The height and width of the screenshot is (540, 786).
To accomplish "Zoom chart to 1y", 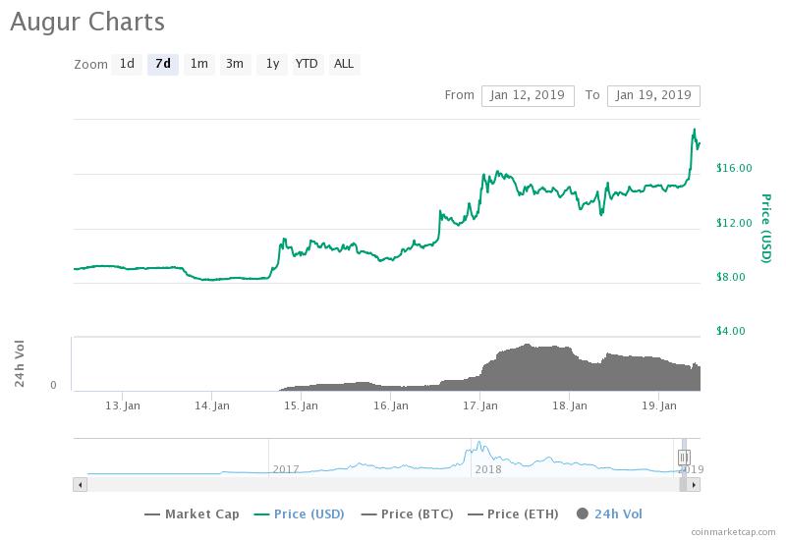I will pyautogui.click(x=272, y=64).
